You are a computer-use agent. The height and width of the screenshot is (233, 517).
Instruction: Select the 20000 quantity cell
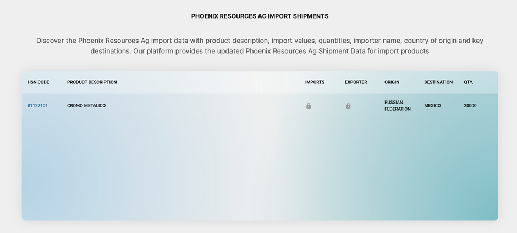[x=470, y=106]
